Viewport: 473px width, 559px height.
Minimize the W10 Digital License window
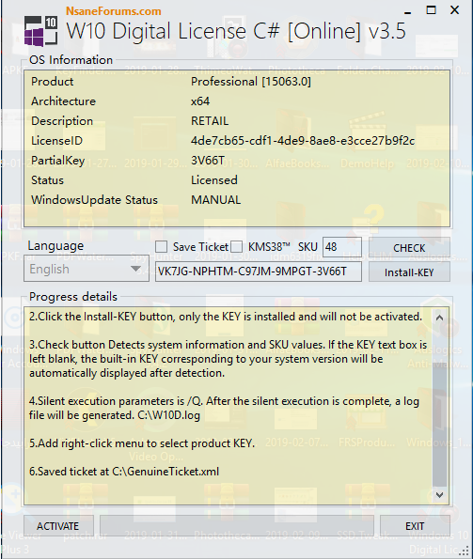click(x=408, y=11)
